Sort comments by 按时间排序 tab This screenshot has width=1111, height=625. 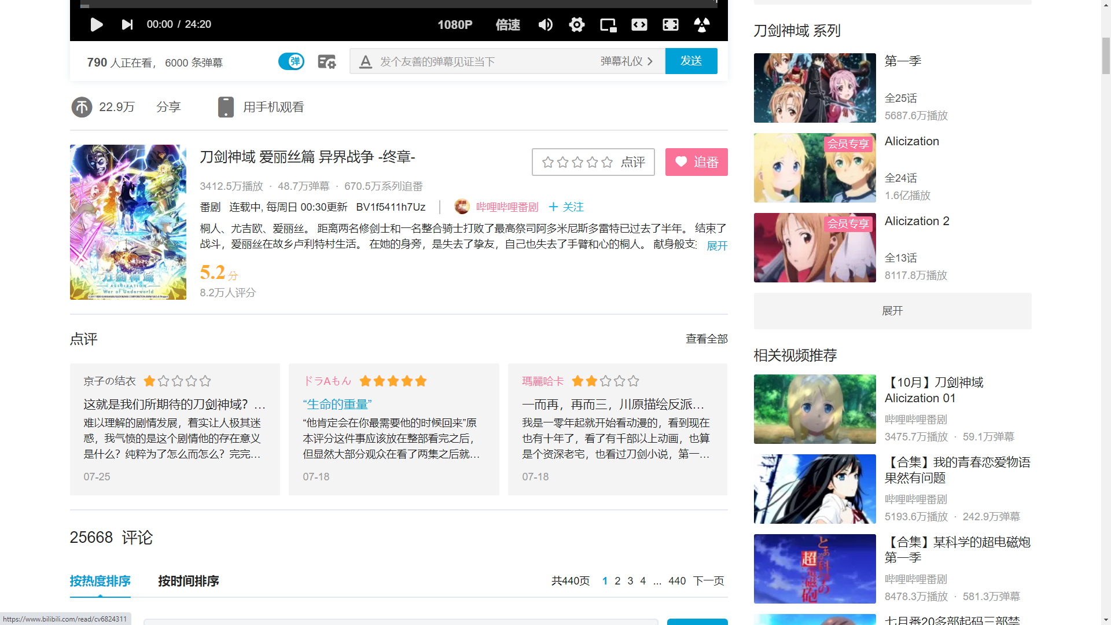pyautogui.click(x=188, y=581)
